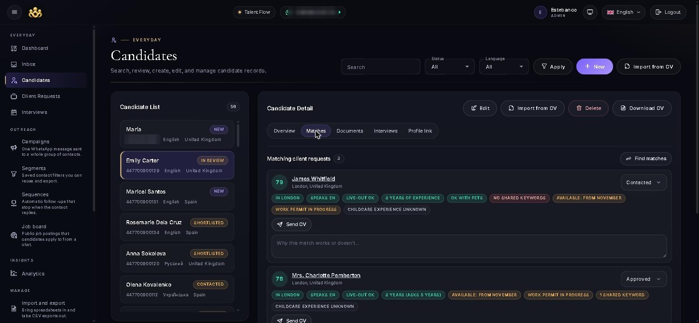Click Logout button
Viewport: 699px width, 323px height.
(668, 12)
